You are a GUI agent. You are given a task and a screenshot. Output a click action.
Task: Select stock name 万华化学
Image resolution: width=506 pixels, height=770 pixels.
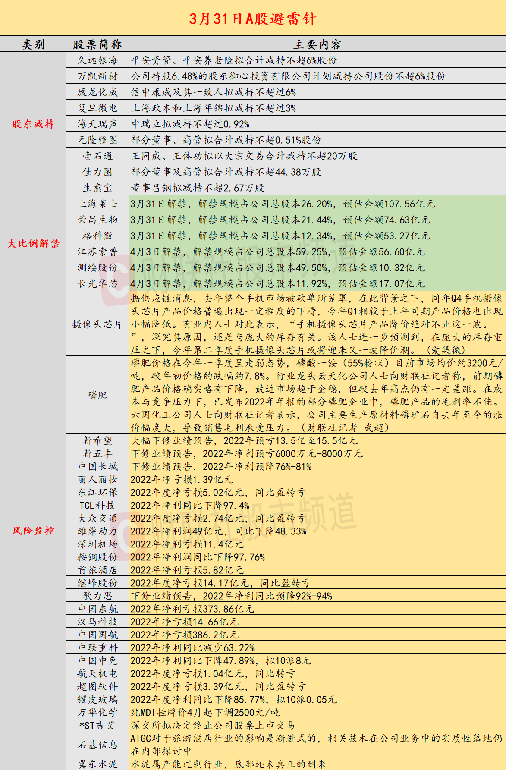click(x=97, y=713)
